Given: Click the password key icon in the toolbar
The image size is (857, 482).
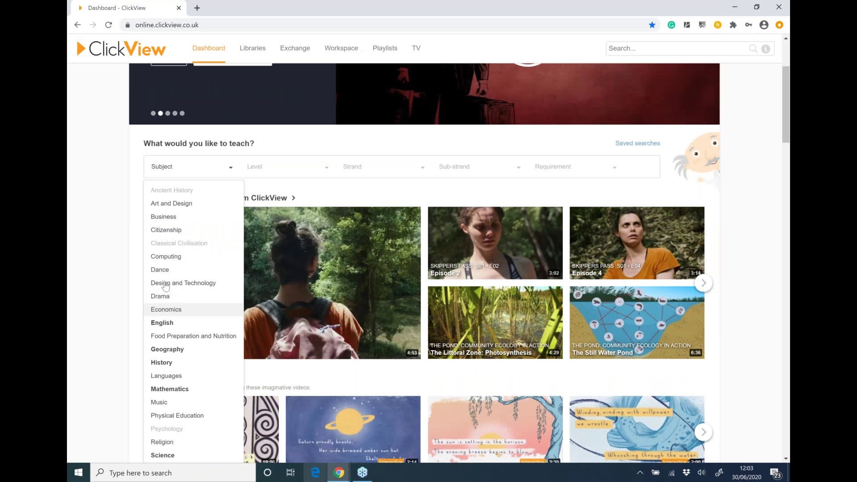Looking at the screenshot, I should pyautogui.click(x=749, y=25).
